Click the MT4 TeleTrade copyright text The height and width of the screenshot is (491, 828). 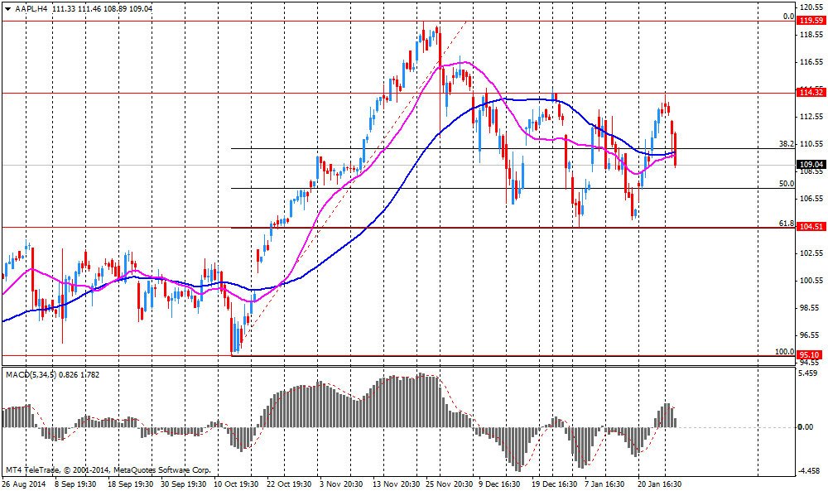[x=108, y=469]
